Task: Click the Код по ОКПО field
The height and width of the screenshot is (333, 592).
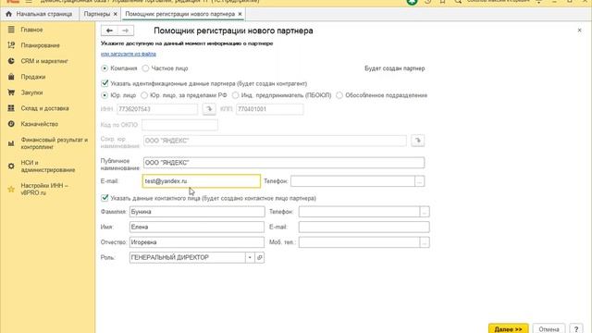Action: (x=179, y=125)
